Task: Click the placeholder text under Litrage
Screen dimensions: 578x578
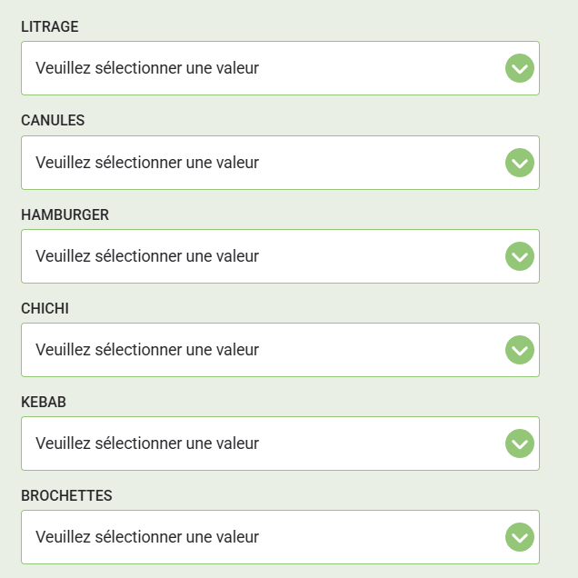Action: (x=147, y=68)
